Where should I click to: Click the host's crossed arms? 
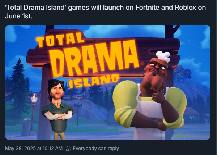click(58, 115)
